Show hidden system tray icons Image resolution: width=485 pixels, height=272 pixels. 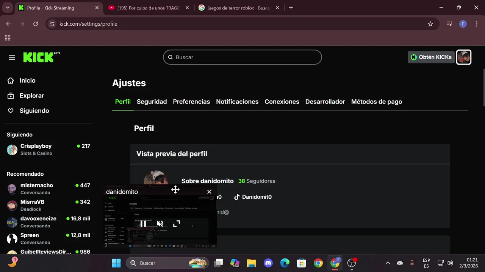coord(388,263)
